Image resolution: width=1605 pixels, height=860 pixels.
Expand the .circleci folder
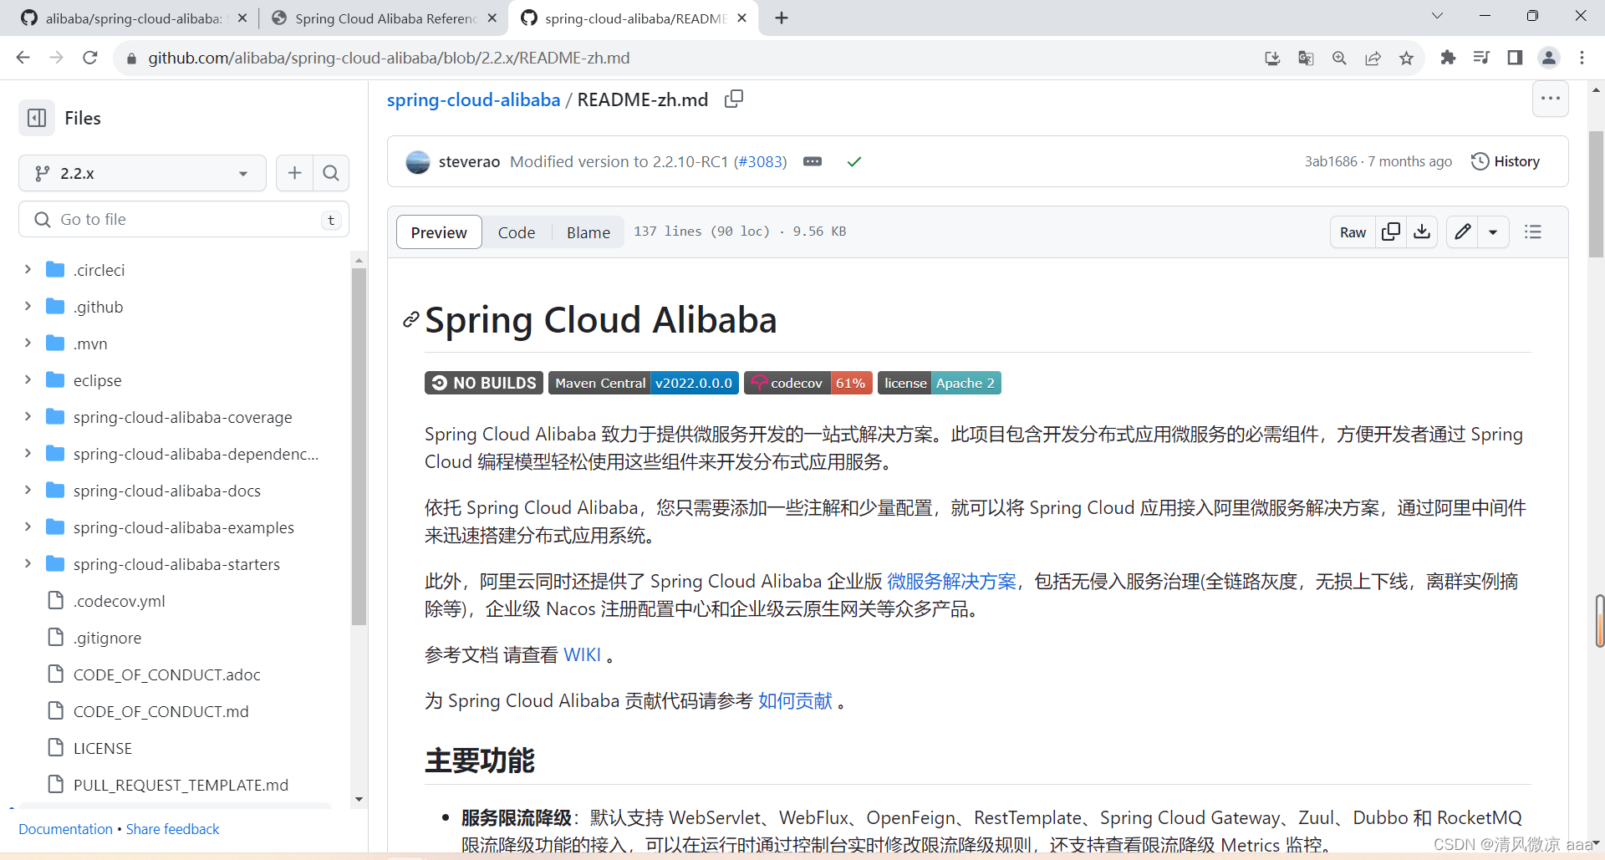click(28, 269)
